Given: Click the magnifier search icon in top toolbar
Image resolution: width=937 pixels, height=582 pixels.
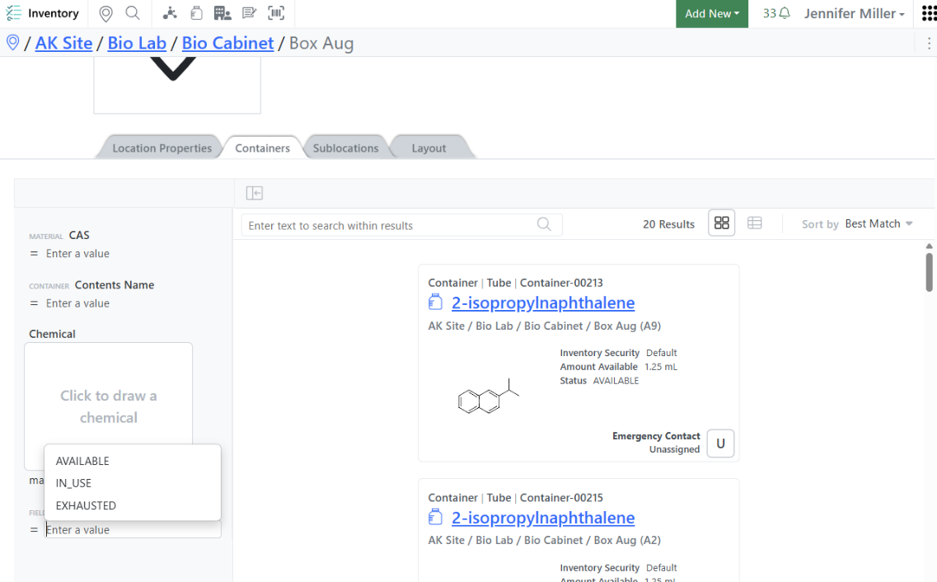Looking at the screenshot, I should coord(133,13).
